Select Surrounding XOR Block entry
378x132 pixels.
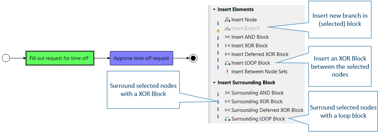[254, 102]
